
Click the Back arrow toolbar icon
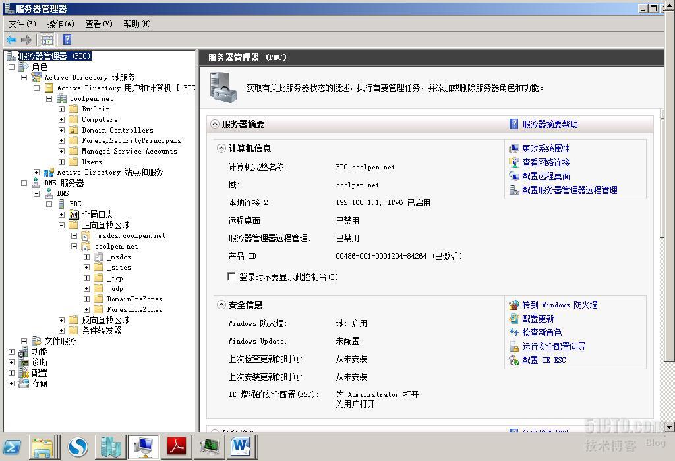(x=11, y=40)
